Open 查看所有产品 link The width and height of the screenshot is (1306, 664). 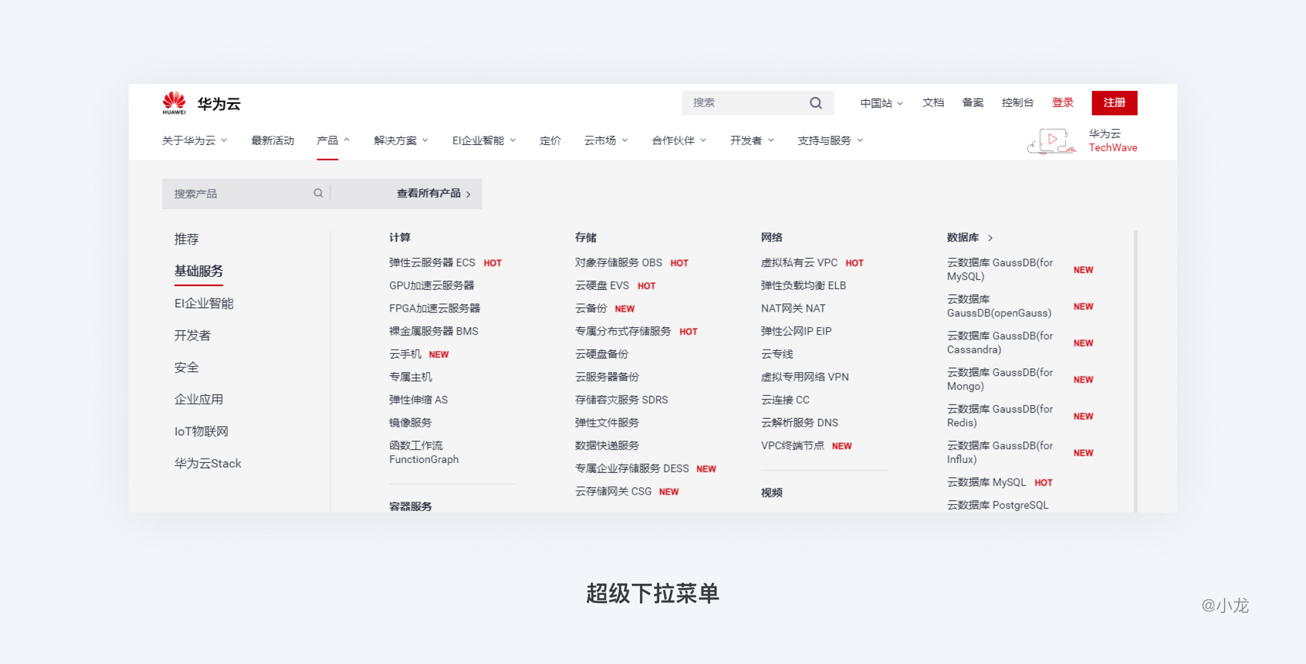(433, 194)
